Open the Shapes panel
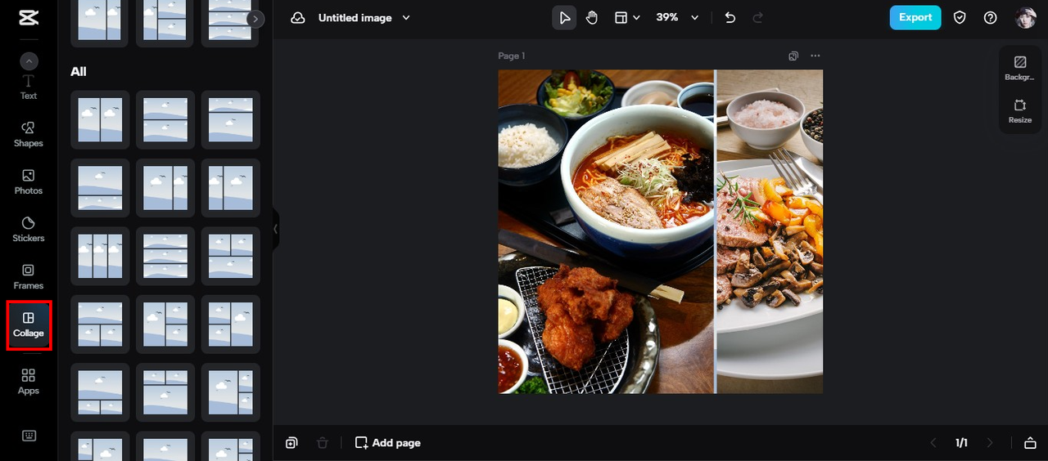The image size is (1048, 461). click(x=29, y=135)
